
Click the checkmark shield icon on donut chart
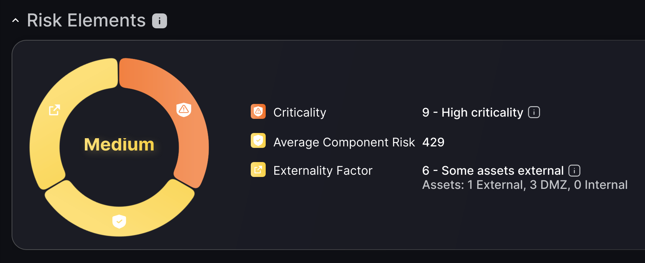(x=119, y=221)
